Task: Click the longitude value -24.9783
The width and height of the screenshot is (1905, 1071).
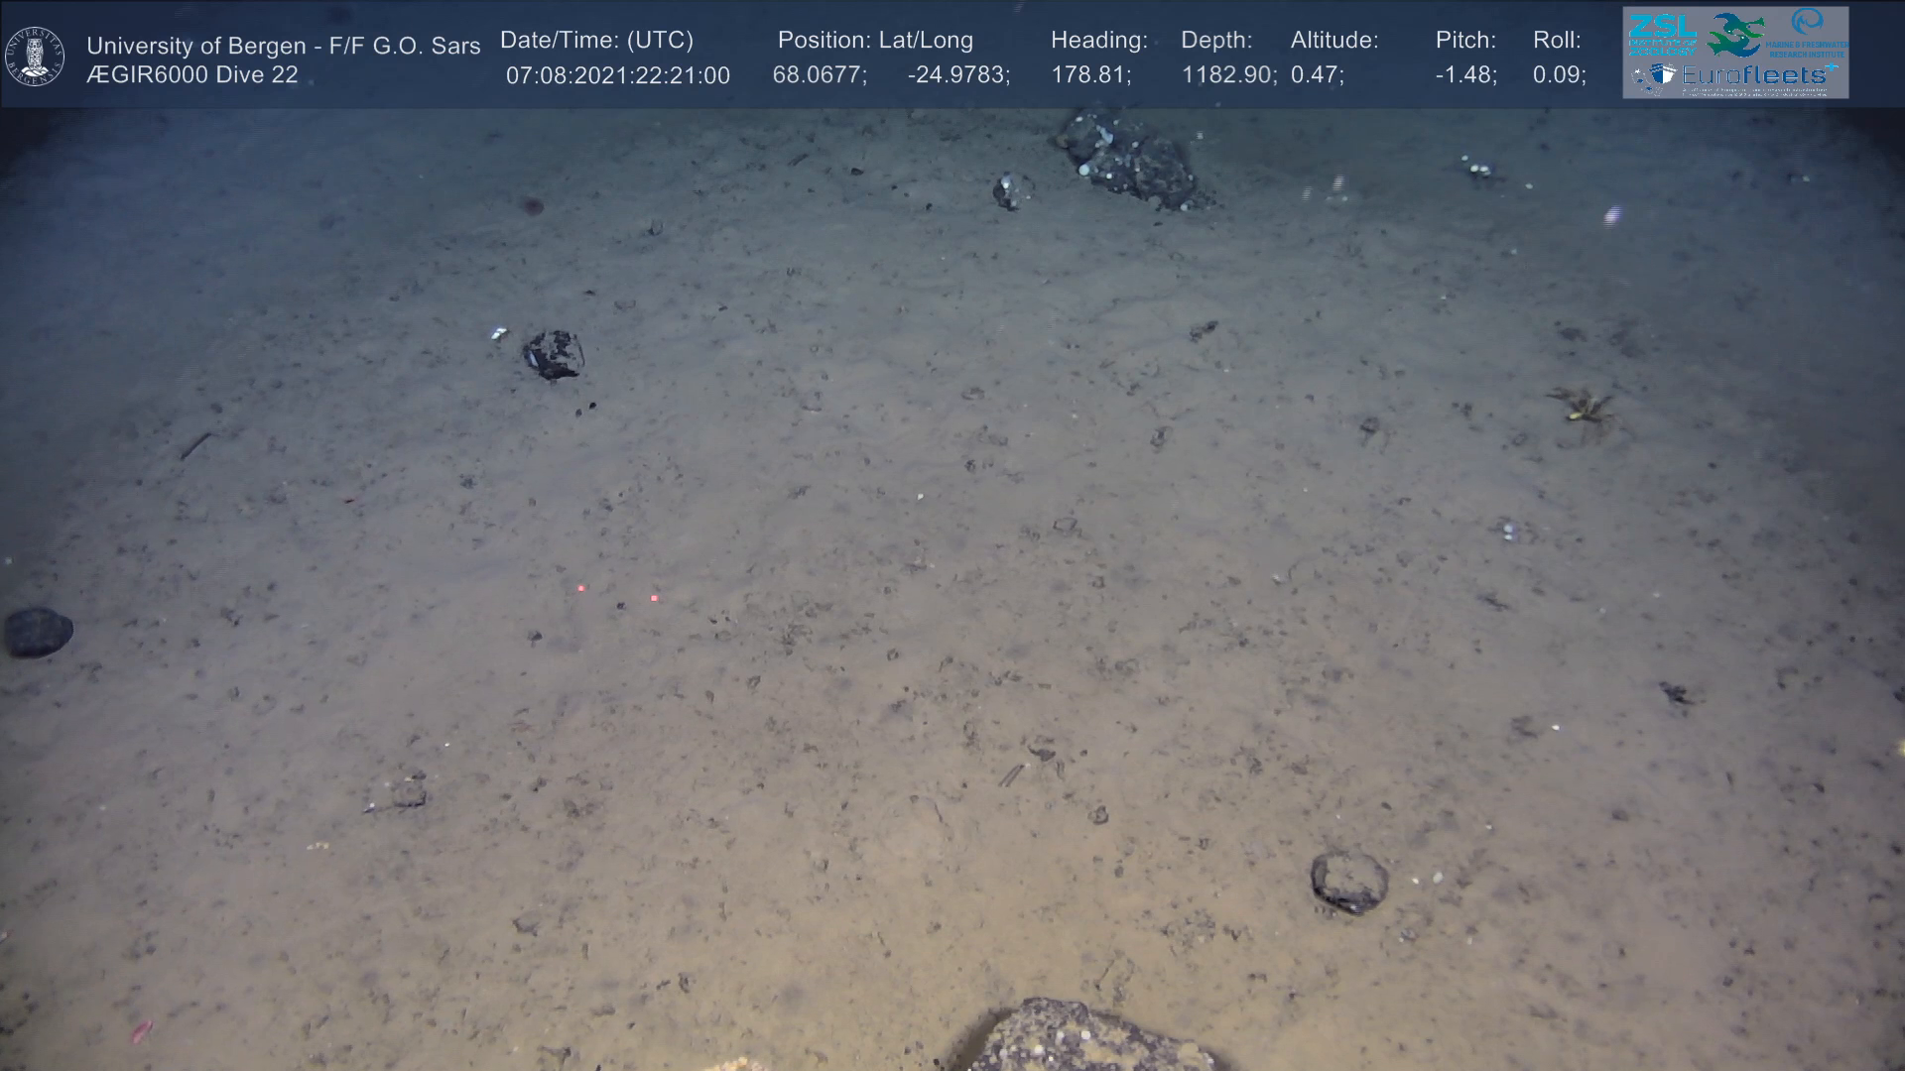Action: pos(957,75)
